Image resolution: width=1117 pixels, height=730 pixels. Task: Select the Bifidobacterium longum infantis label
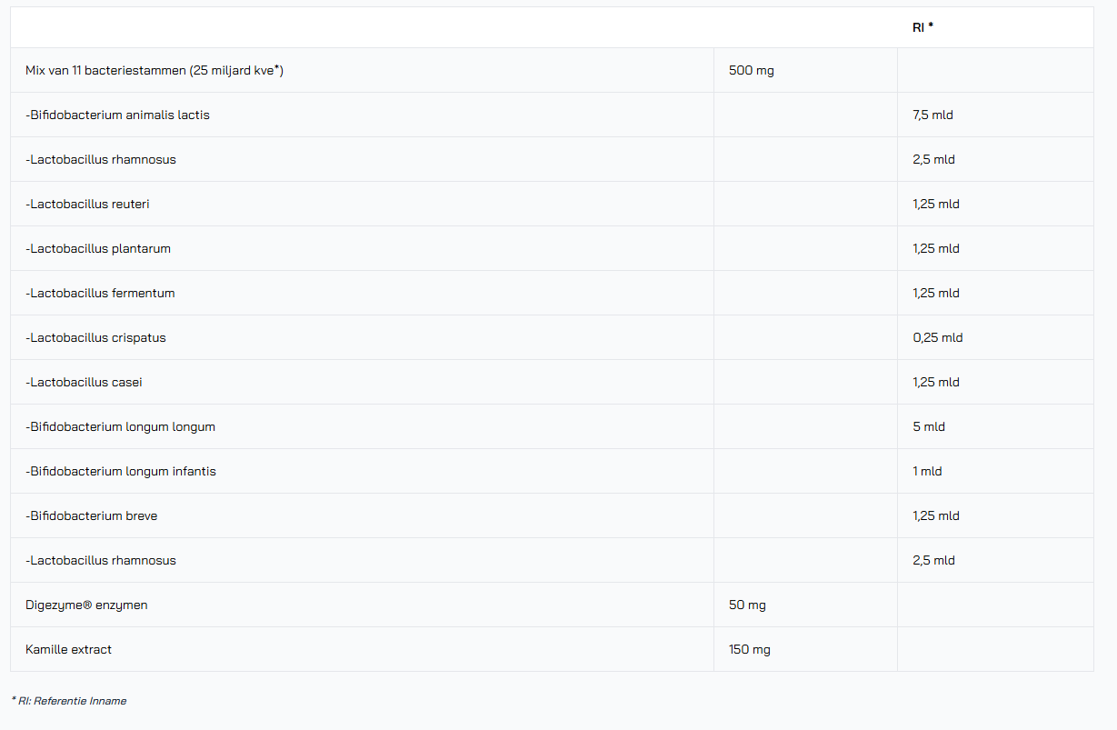click(121, 471)
